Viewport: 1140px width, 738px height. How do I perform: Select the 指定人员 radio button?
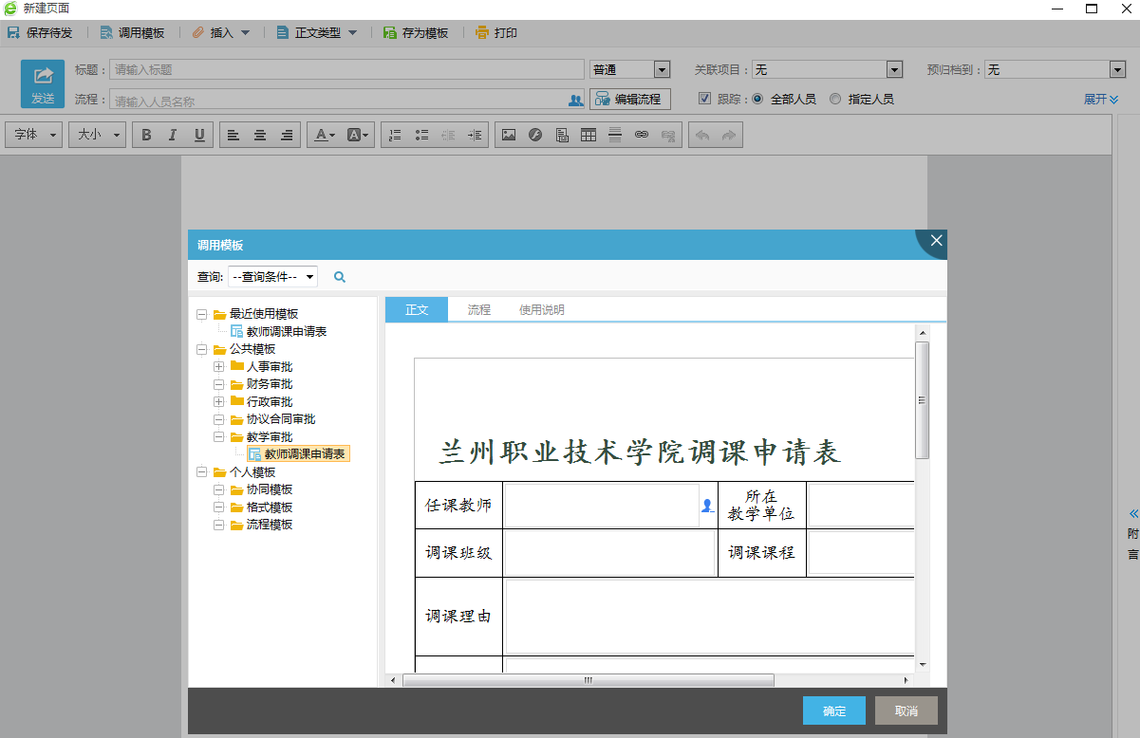tap(835, 99)
